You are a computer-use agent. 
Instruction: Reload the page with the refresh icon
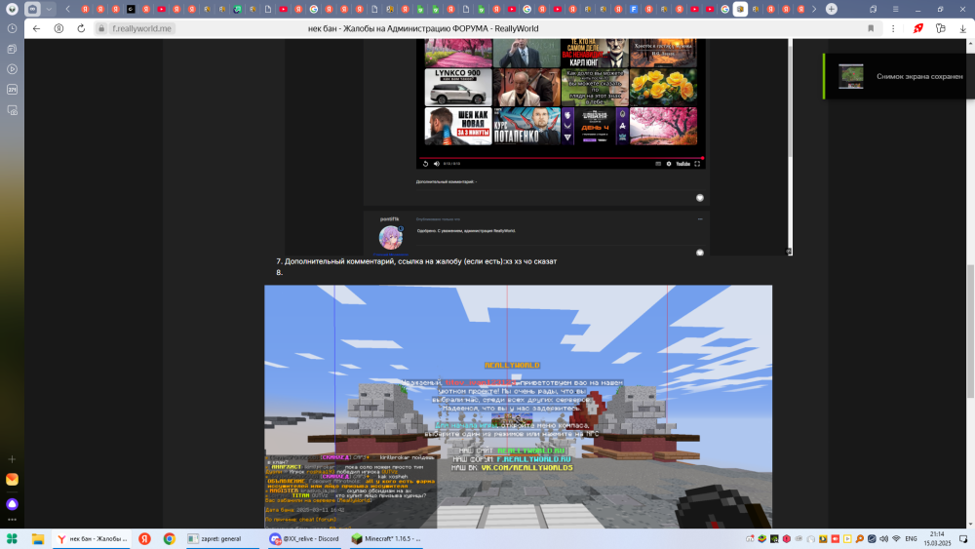(x=81, y=28)
